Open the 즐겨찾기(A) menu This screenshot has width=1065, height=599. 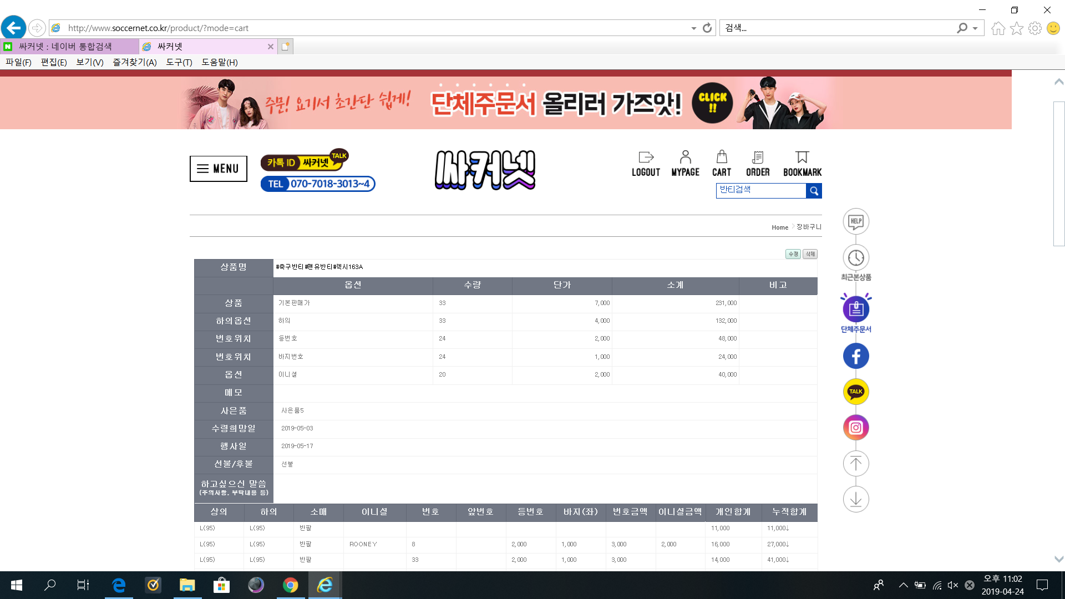pyautogui.click(x=134, y=62)
